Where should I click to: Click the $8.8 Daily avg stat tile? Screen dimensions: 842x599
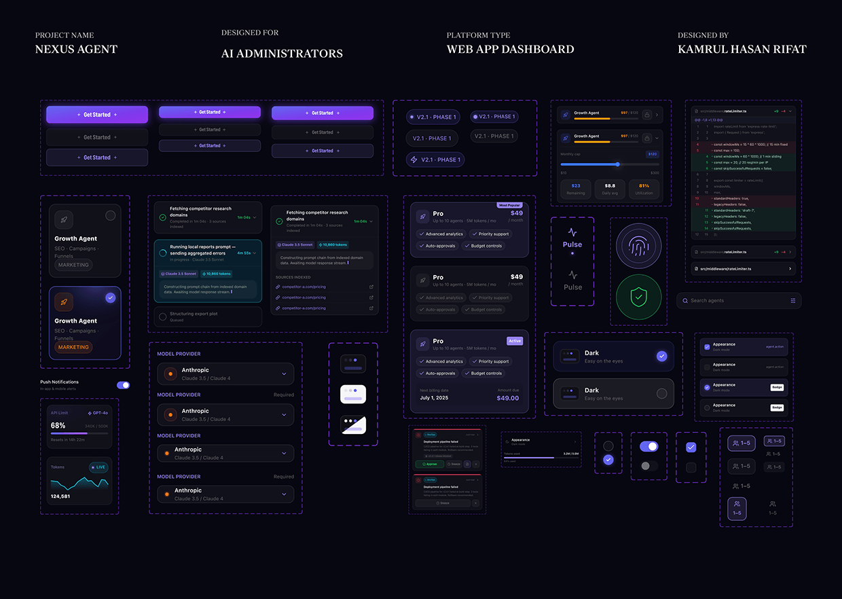610,189
